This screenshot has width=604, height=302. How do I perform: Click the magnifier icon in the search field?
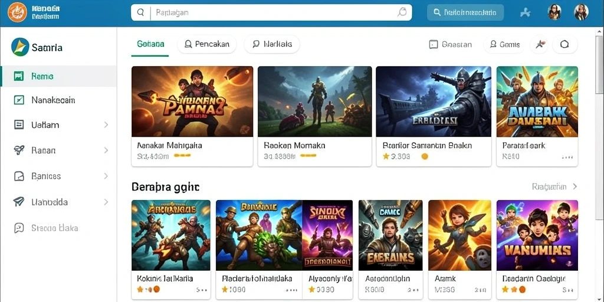click(140, 12)
